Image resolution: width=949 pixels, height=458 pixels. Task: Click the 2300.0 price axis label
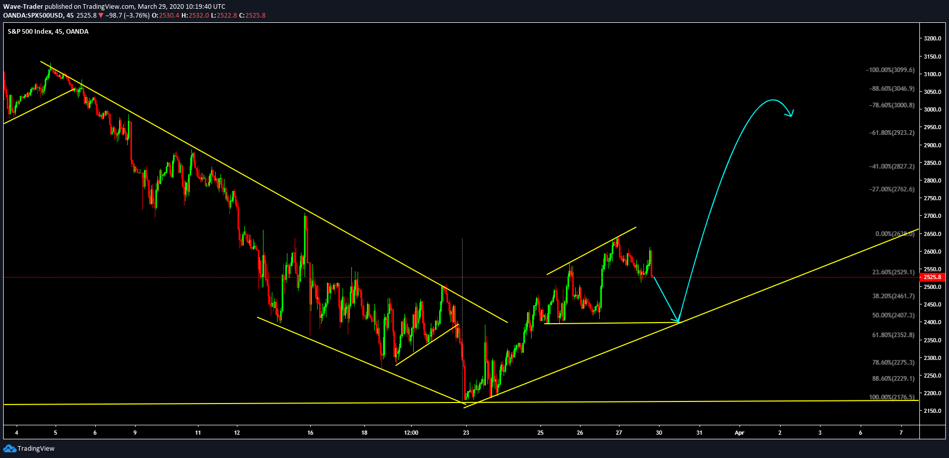point(932,358)
